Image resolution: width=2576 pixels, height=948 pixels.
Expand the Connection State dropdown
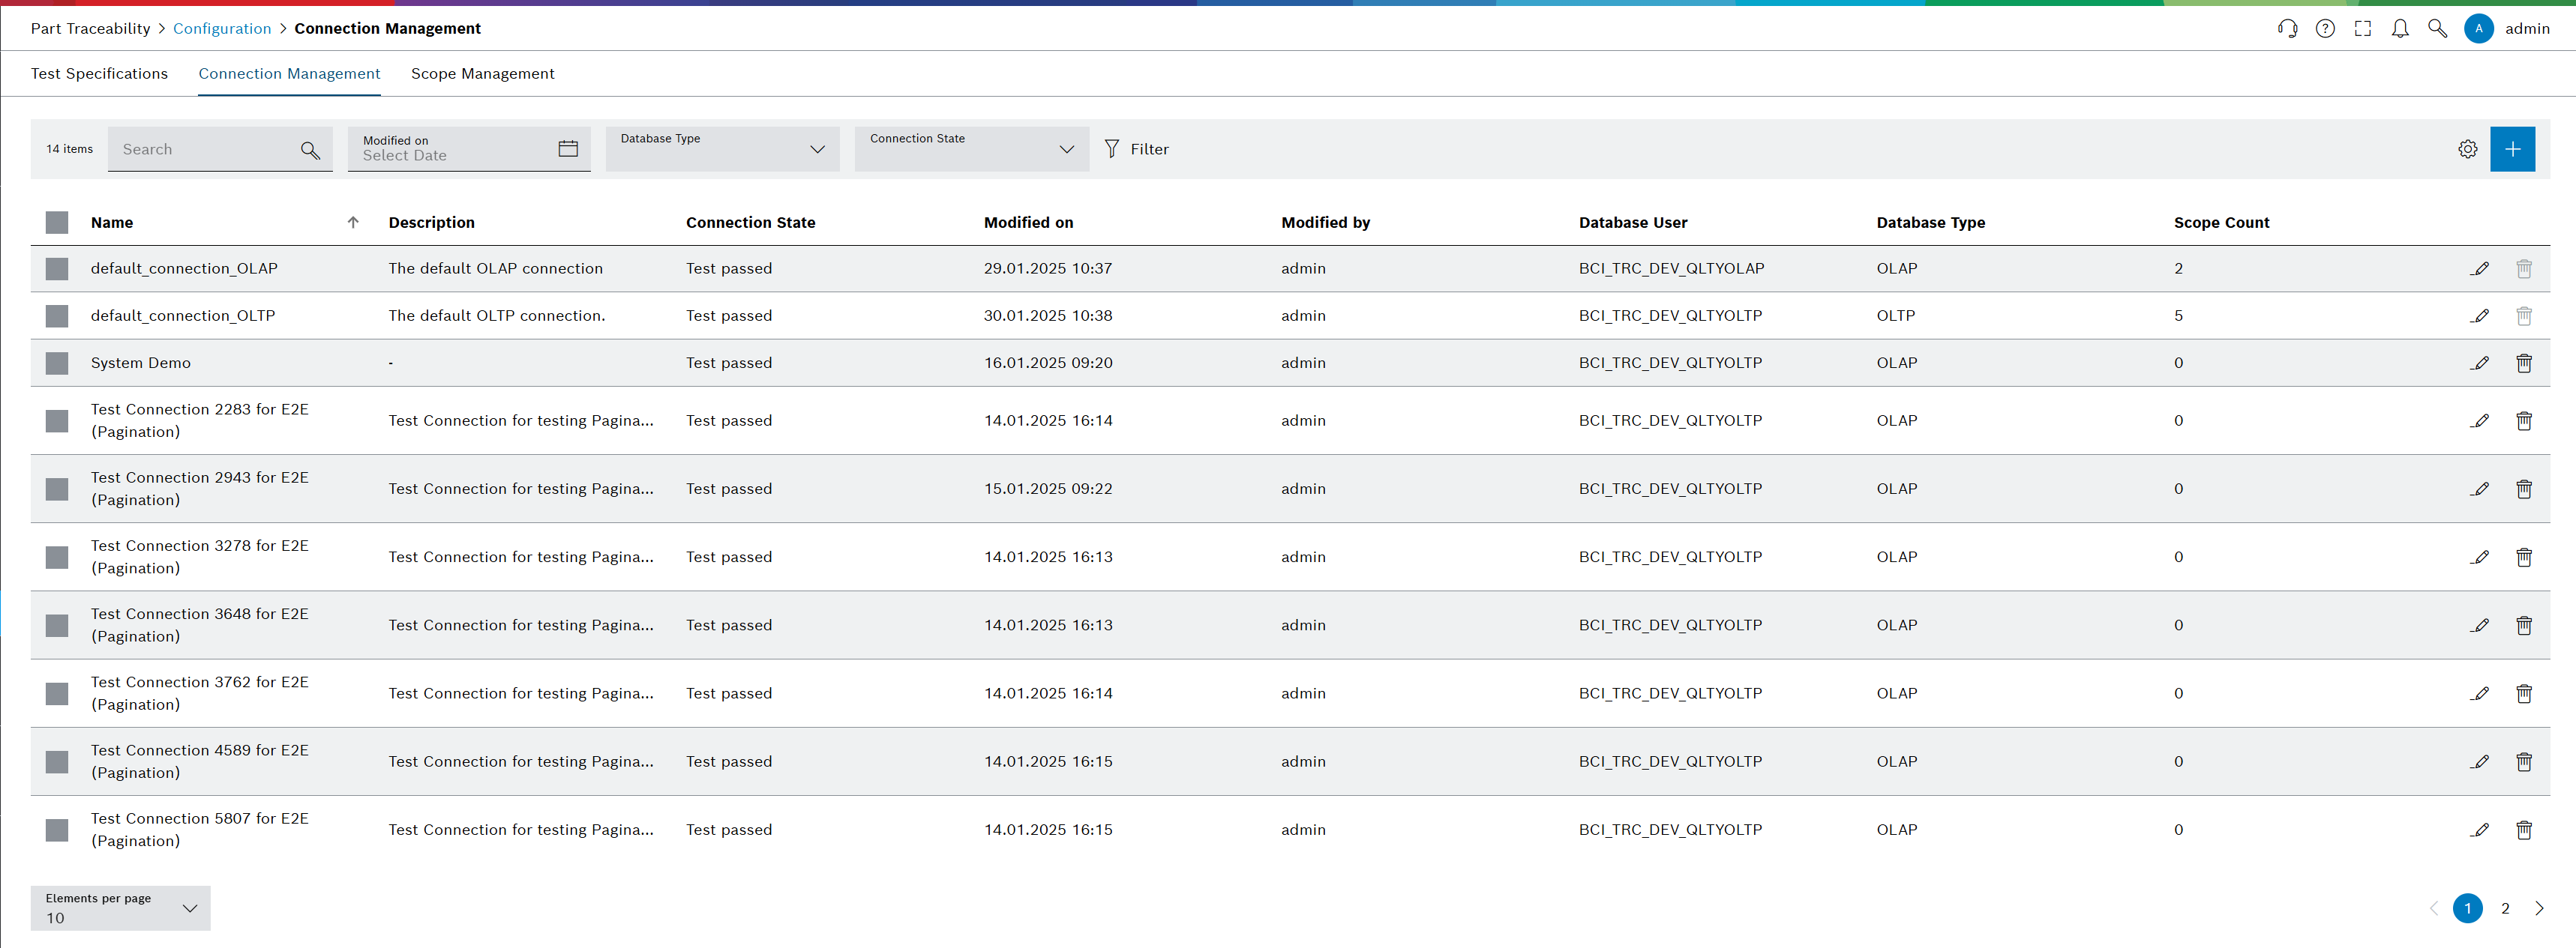971,149
